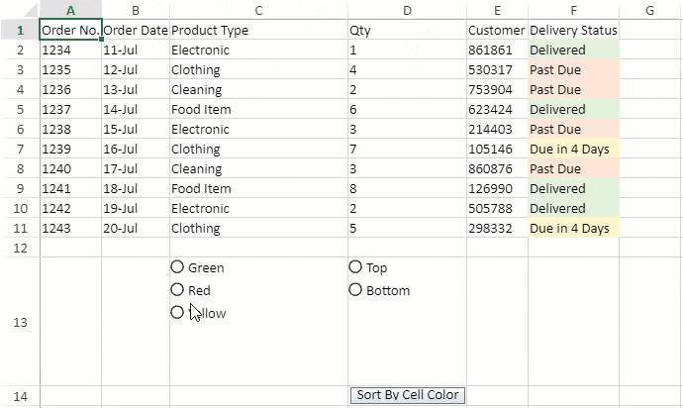
Task: Click the Sort By Cell Color button
Action: coord(408,395)
